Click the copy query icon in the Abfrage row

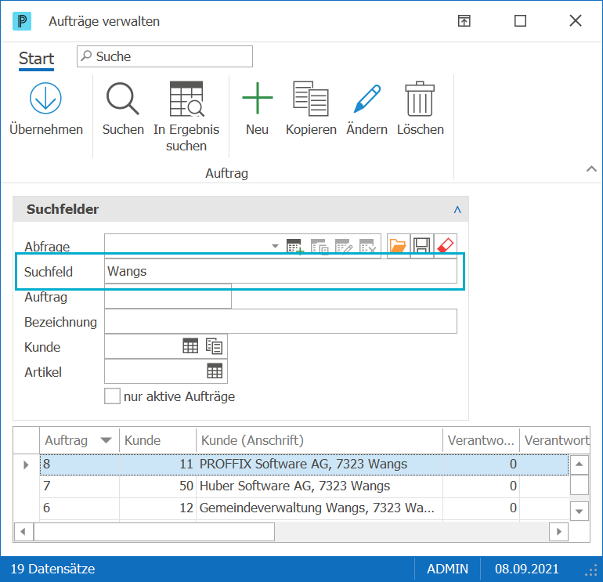point(320,246)
